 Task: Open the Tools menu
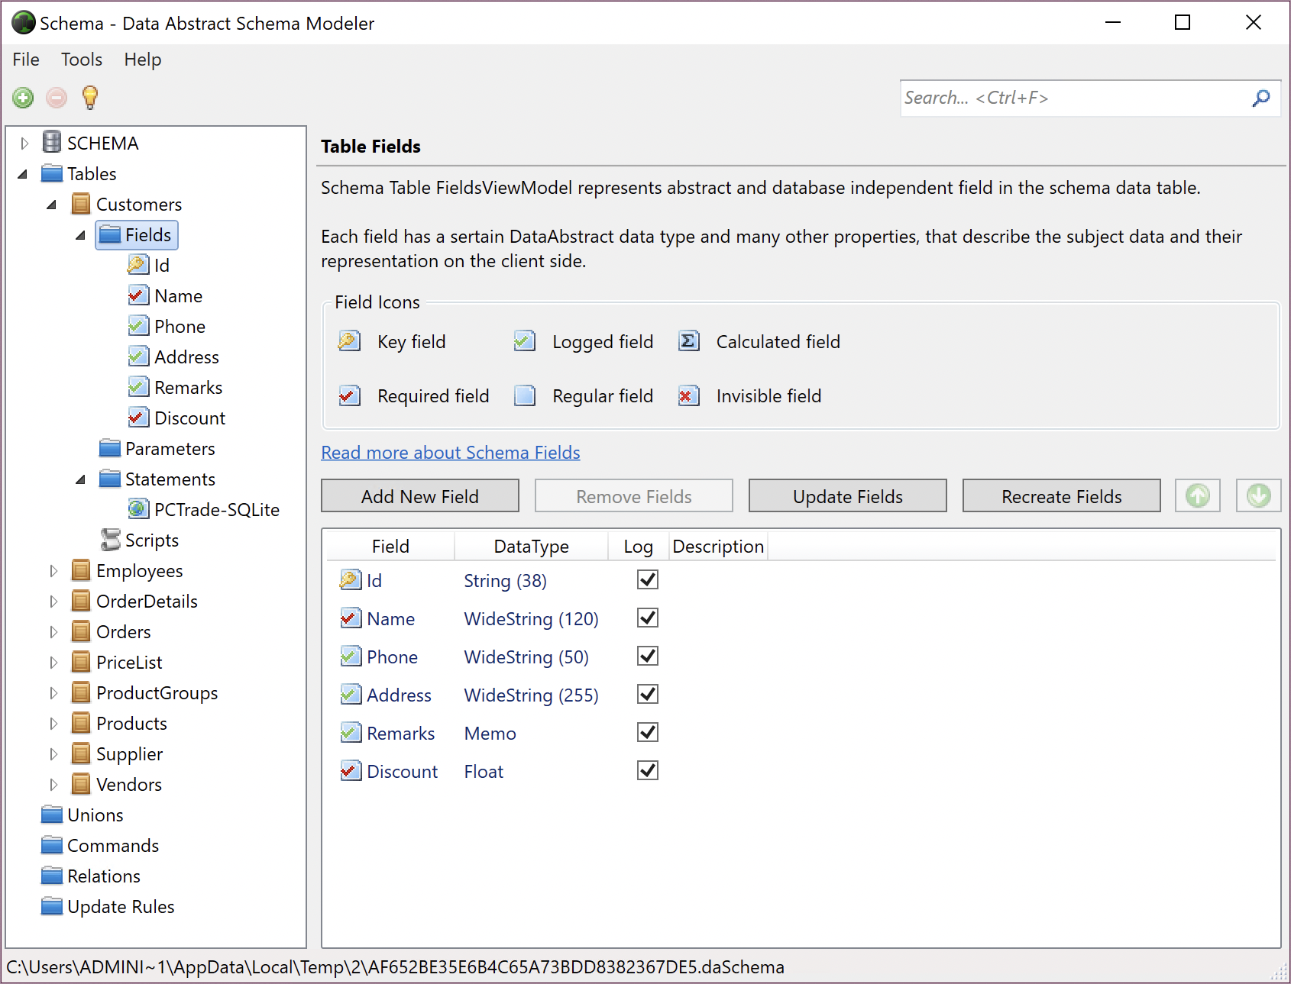81,60
